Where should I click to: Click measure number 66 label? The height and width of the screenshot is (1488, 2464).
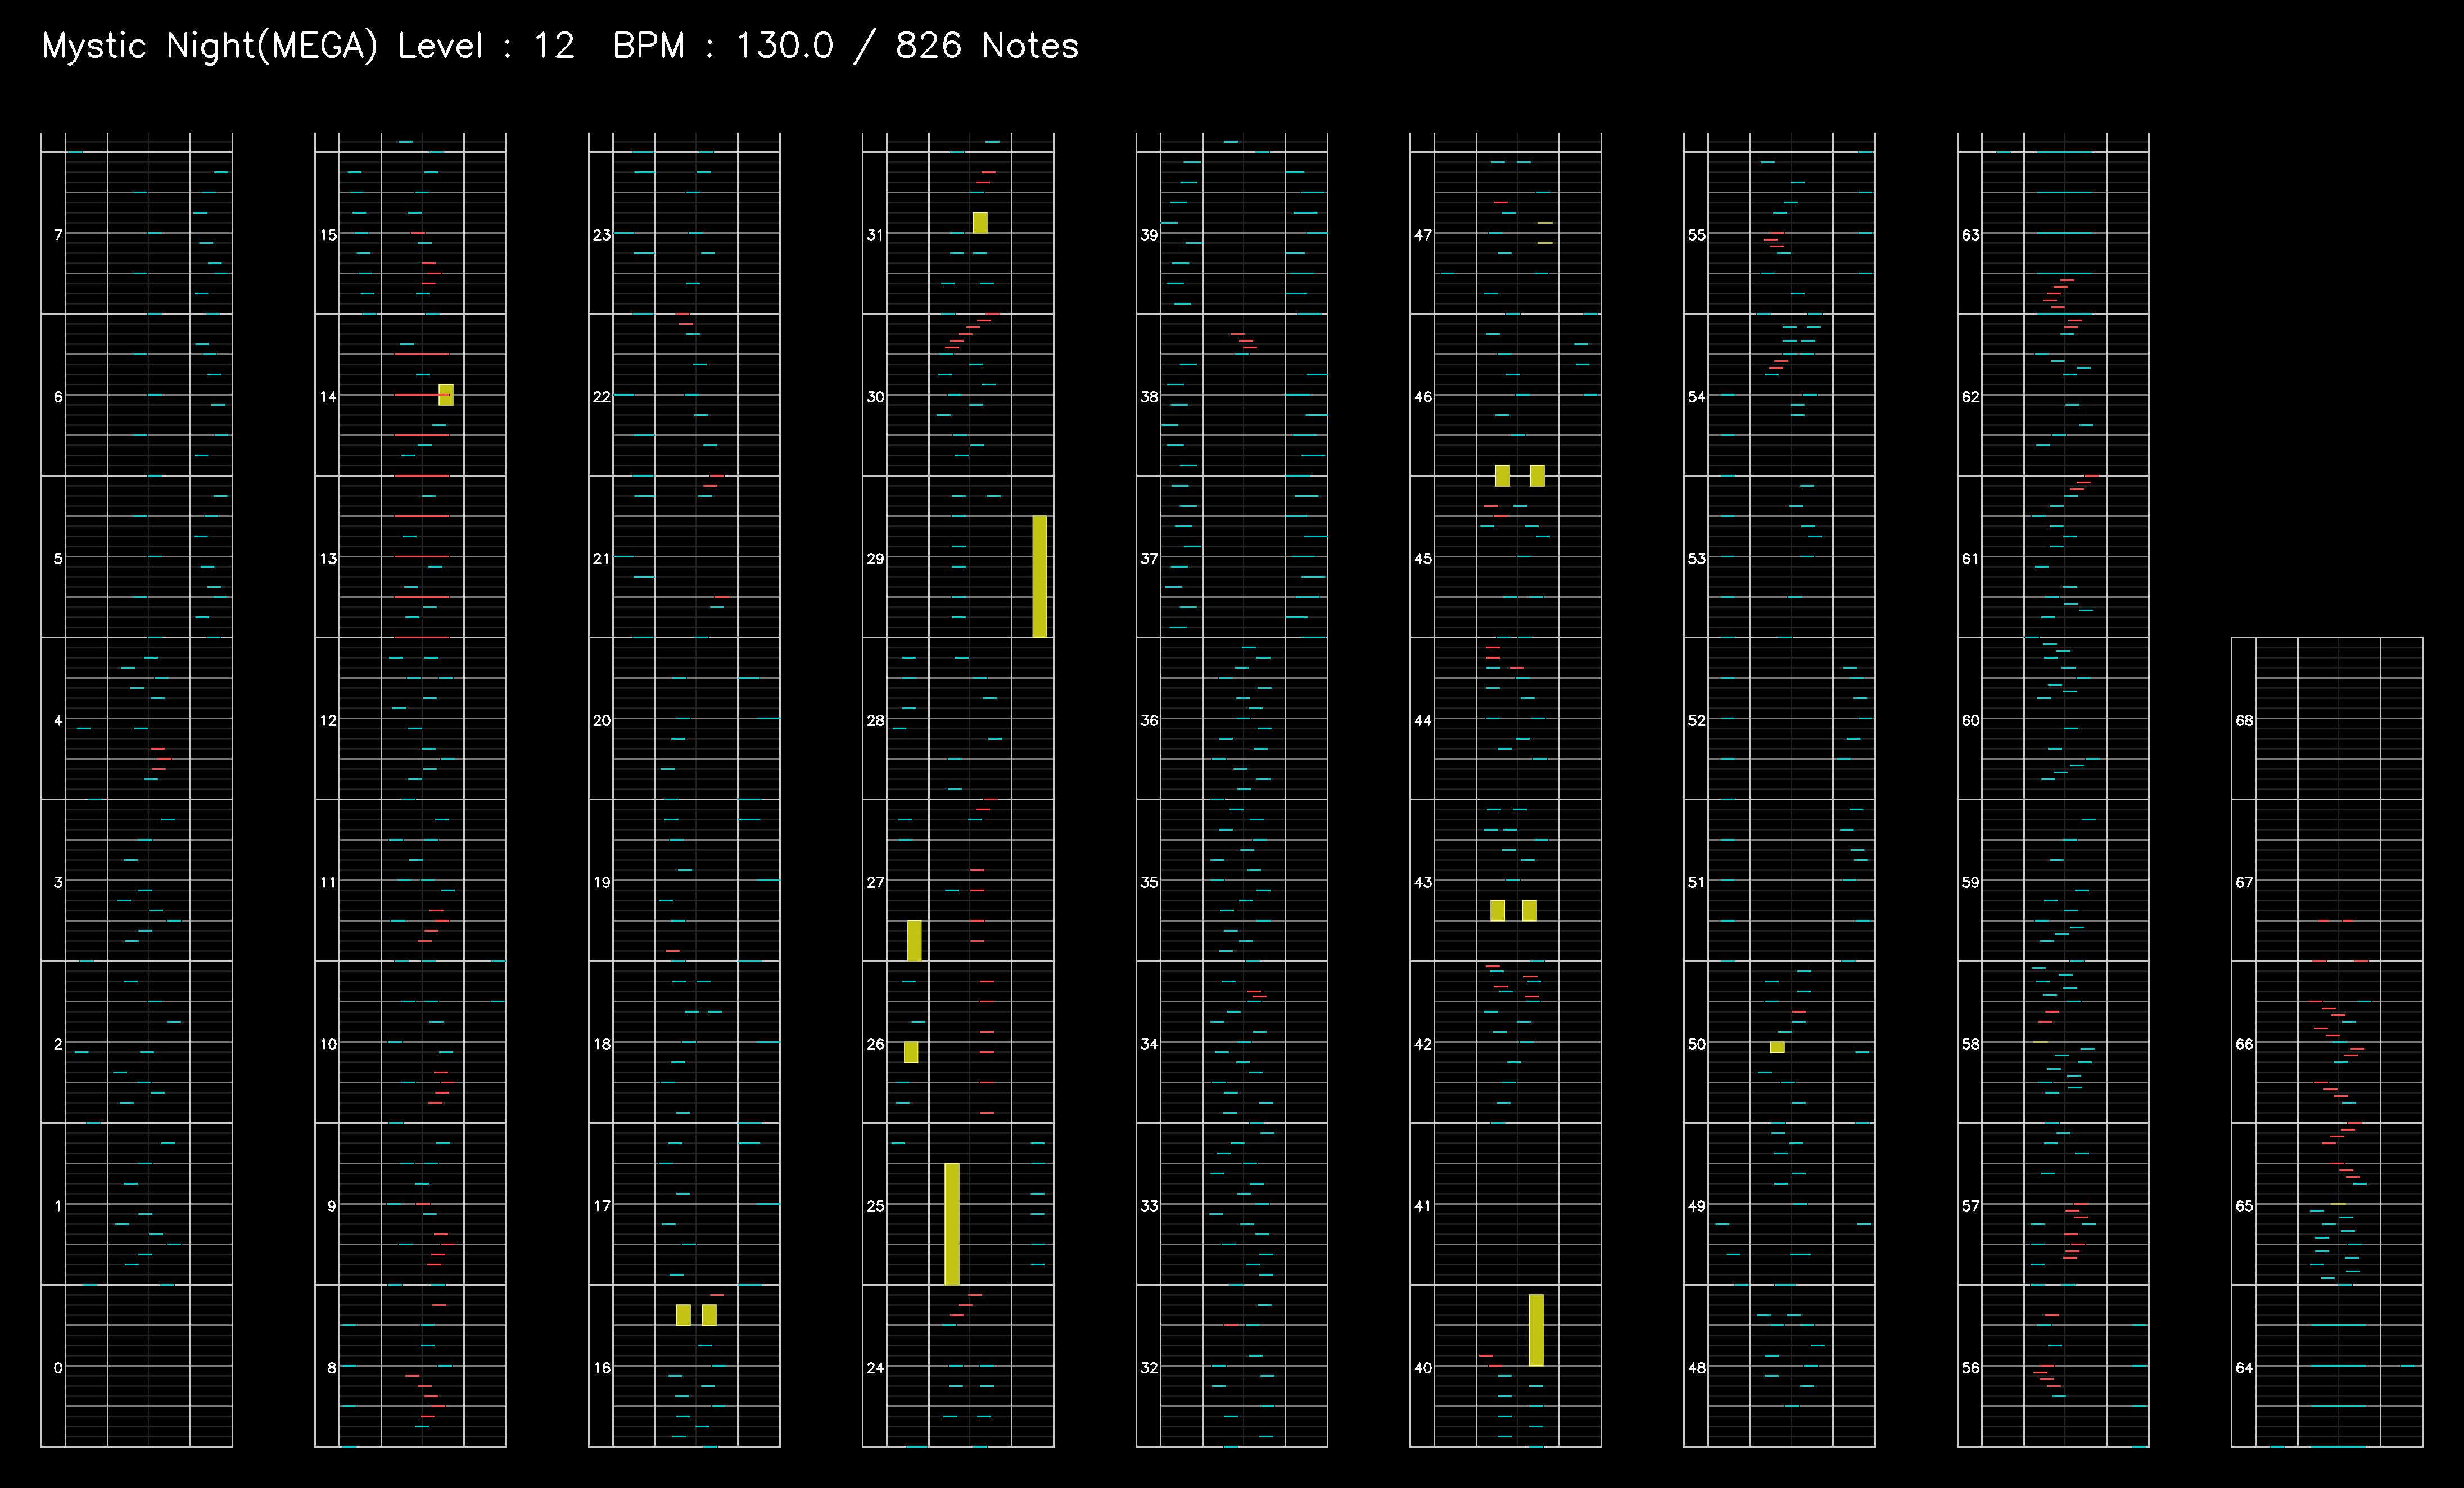pyautogui.click(x=2245, y=1044)
